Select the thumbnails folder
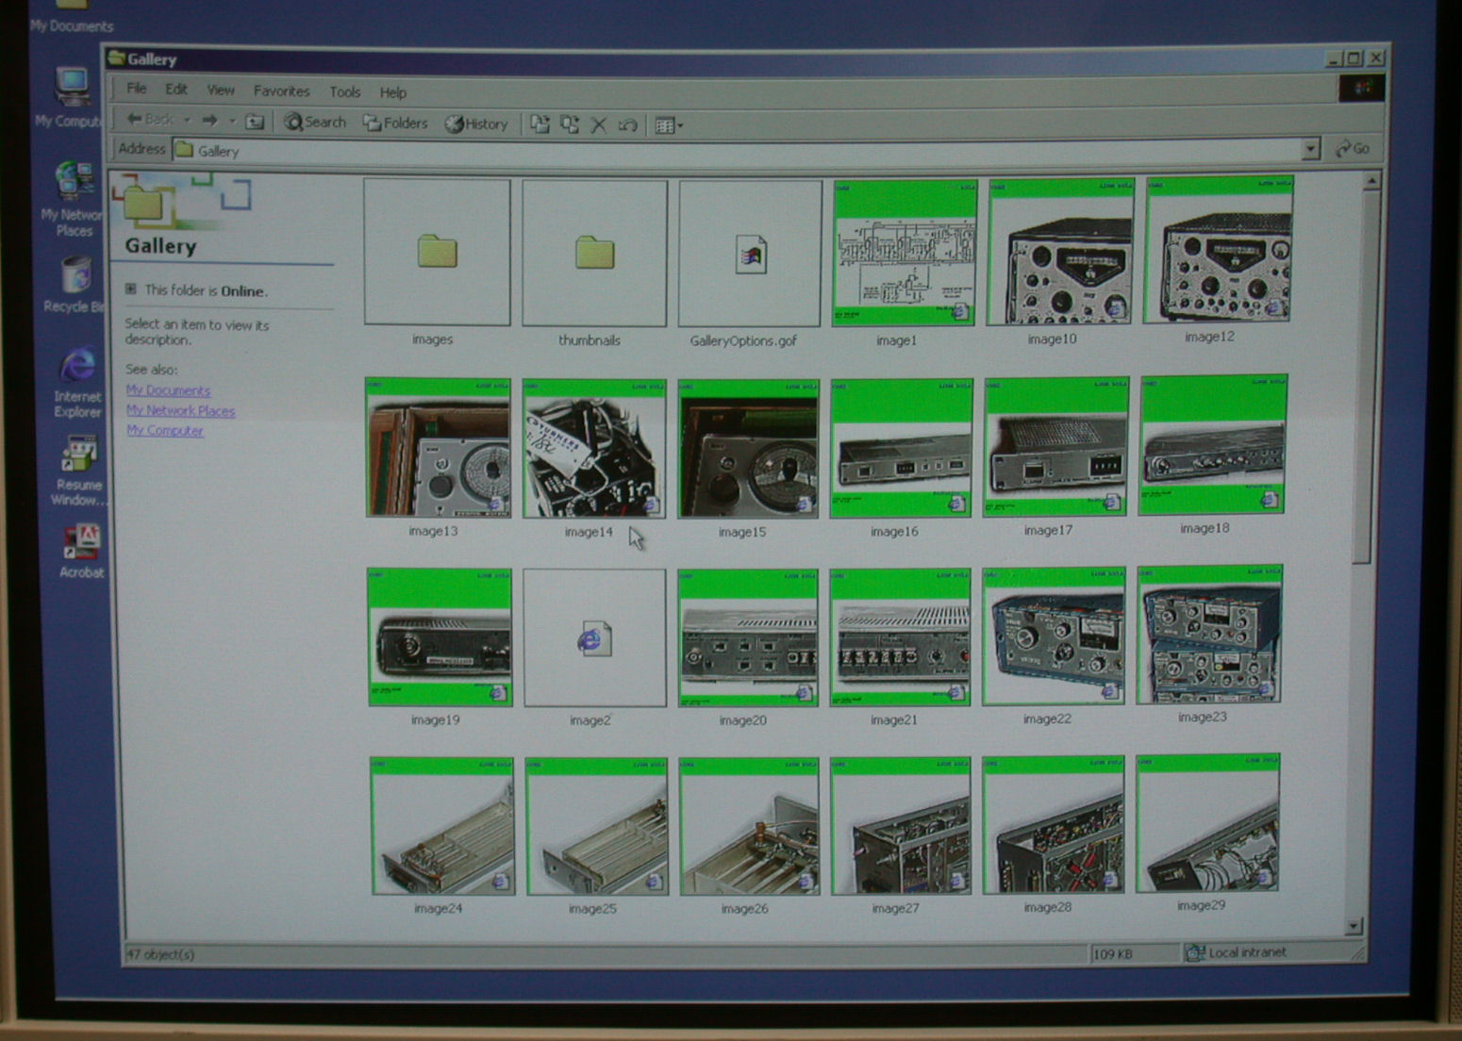1462x1041 pixels. point(594,254)
